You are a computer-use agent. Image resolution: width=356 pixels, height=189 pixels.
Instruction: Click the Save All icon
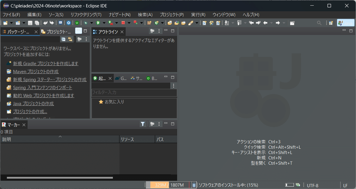tap(37, 23)
